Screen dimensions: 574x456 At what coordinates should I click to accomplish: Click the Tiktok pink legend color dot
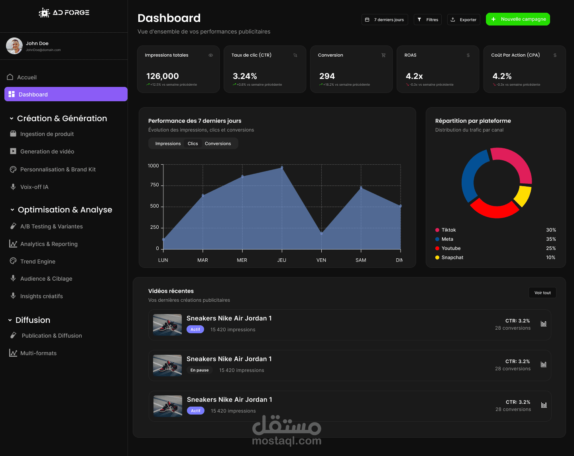[x=437, y=230]
